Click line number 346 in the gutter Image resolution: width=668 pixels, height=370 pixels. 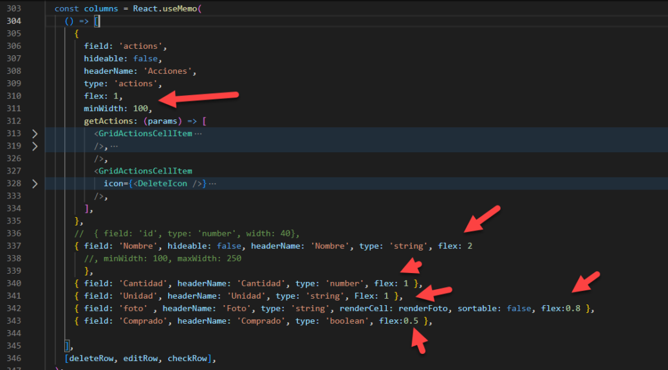(13, 358)
